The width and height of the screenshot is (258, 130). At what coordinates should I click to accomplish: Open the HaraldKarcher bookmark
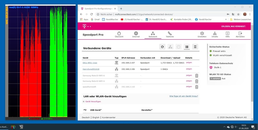click(x=110, y=19)
